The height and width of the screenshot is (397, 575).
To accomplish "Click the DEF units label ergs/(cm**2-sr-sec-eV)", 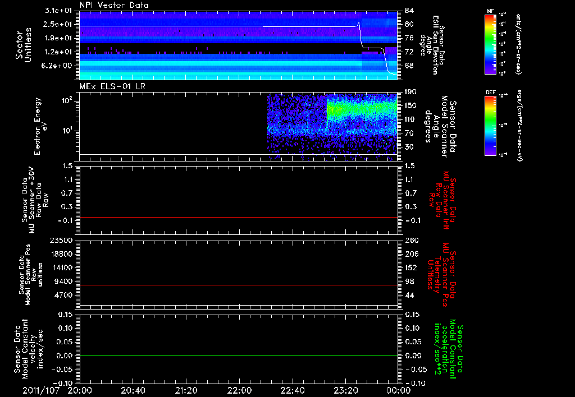I will pos(519,126).
